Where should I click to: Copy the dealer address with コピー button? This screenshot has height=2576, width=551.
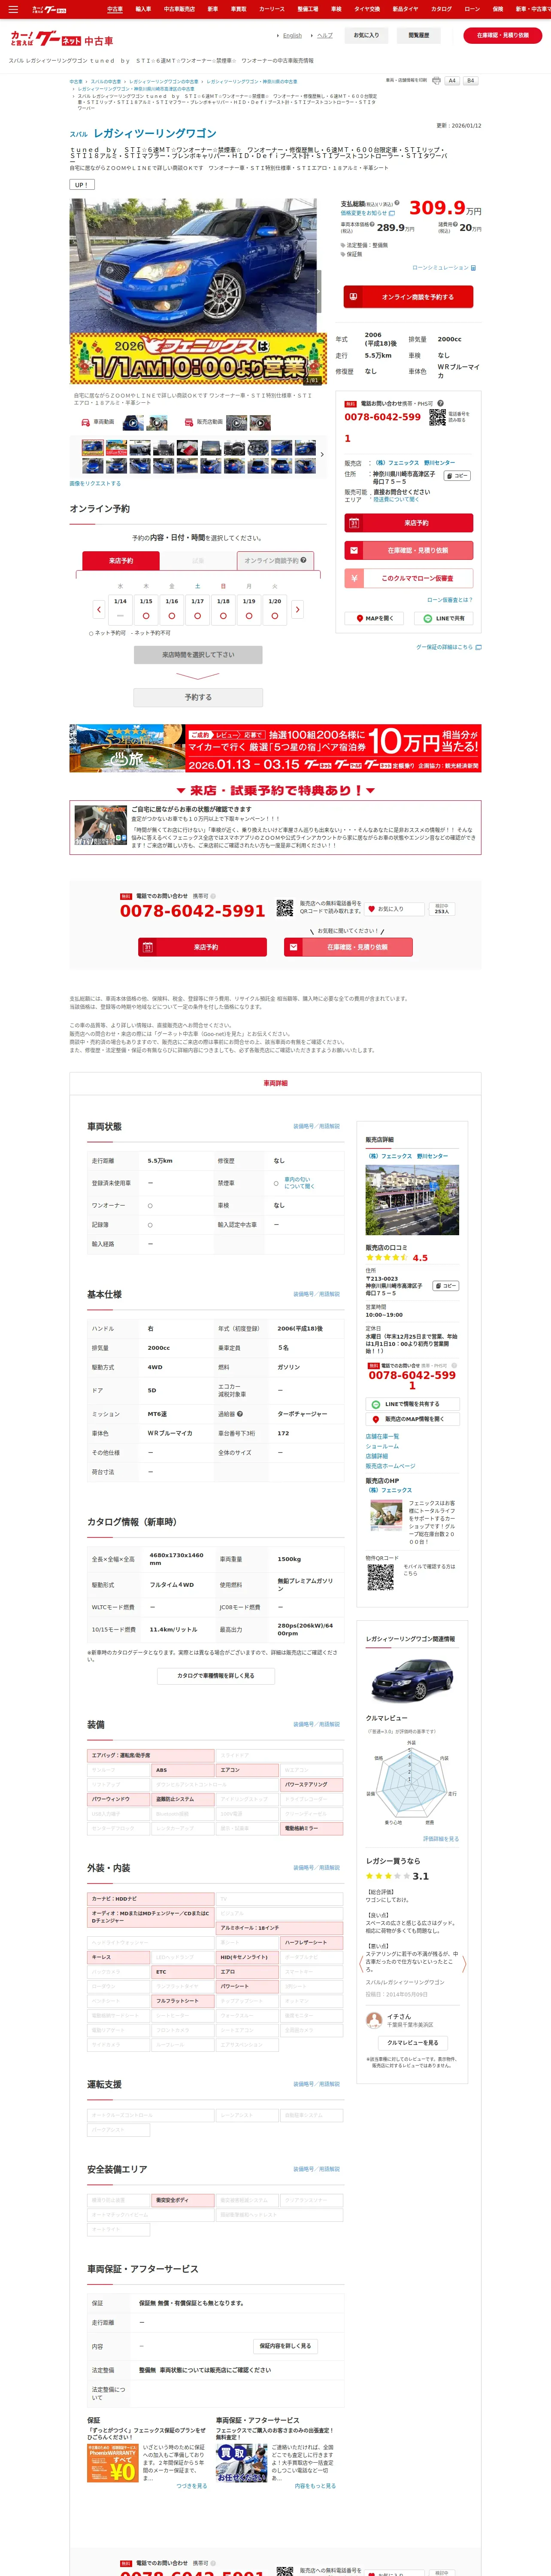(x=456, y=476)
